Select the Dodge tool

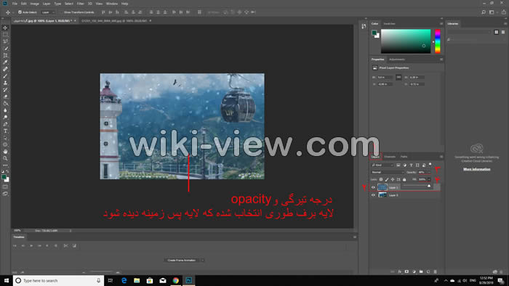coord(5,118)
